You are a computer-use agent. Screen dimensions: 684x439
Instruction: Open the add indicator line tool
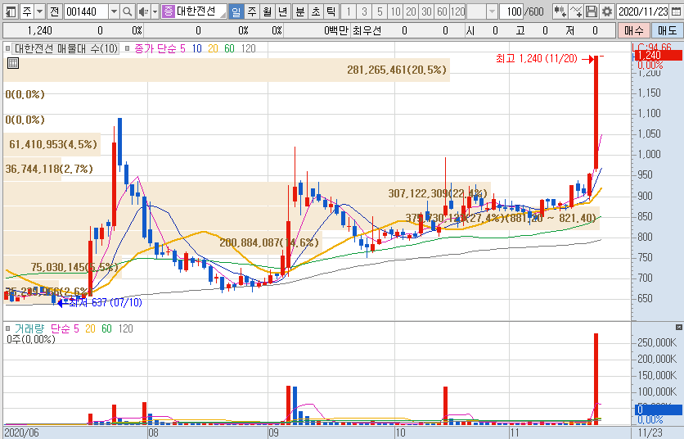click(576, 11)
